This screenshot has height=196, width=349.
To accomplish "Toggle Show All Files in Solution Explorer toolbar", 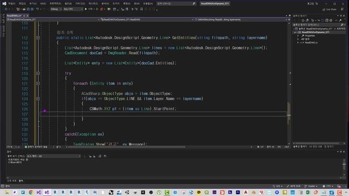I will click(x=331, y=21).
